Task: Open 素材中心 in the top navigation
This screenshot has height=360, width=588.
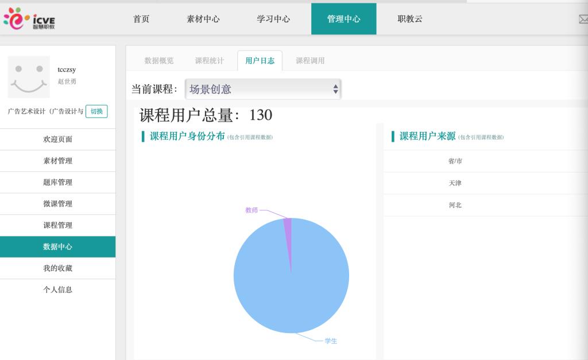Action: tap(203, 19)
